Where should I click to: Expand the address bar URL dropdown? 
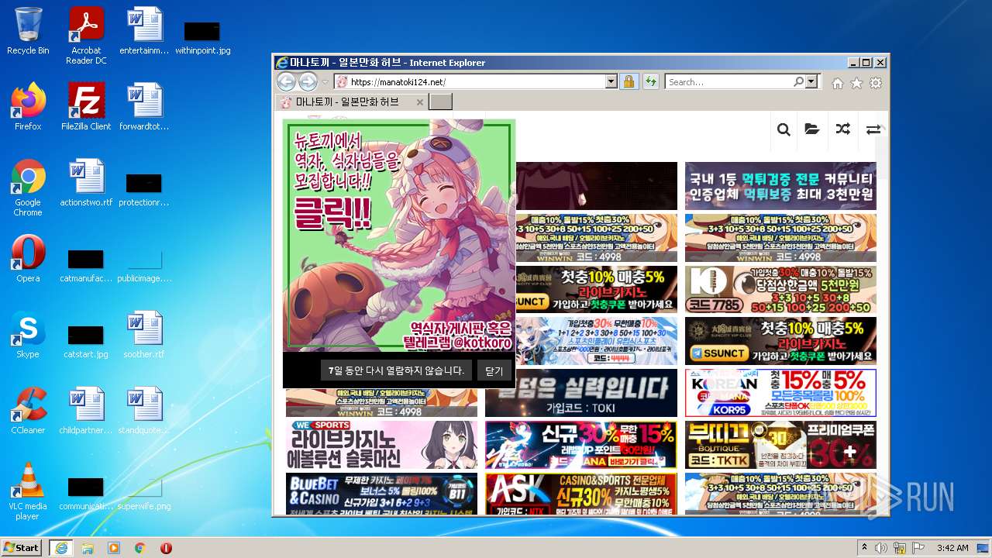point(611,82)
